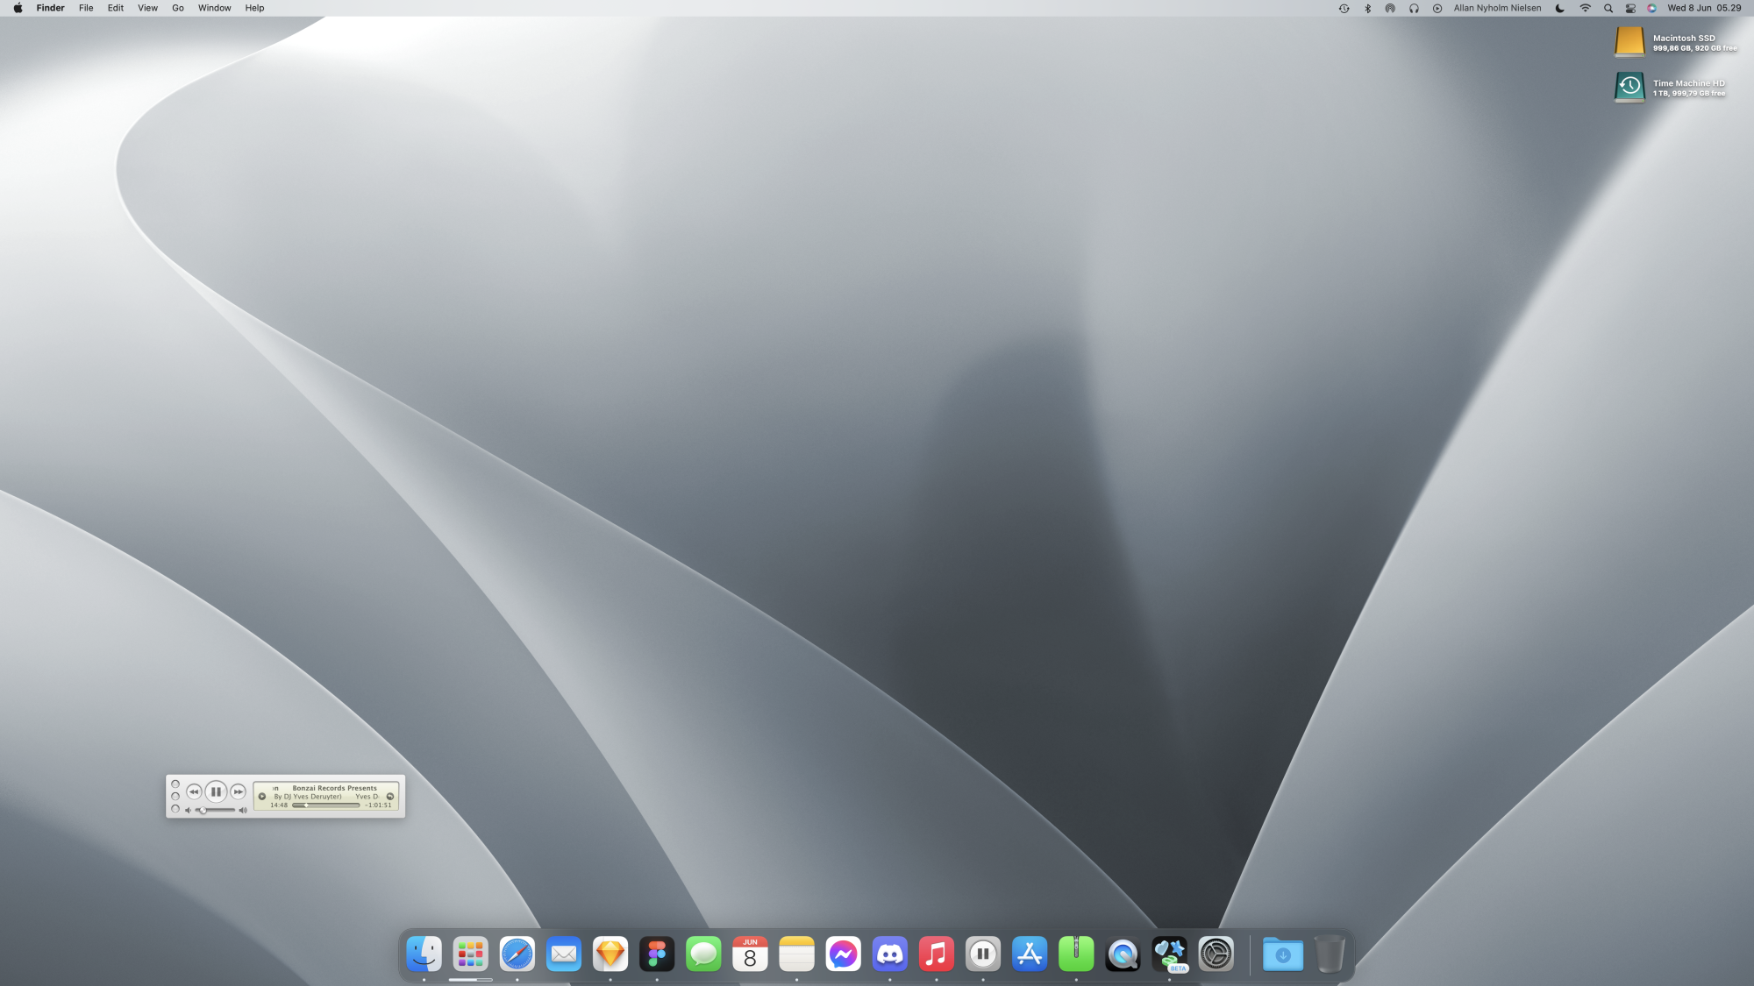Open the Go menu
Image resolution: width=1754 pixels, height=986 pixels.
[x=178, y=8]
